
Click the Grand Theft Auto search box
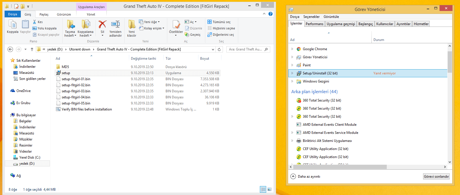(x=248, y=49)
